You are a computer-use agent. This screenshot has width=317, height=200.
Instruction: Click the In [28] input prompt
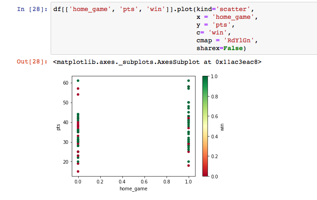tap(32, 9)
